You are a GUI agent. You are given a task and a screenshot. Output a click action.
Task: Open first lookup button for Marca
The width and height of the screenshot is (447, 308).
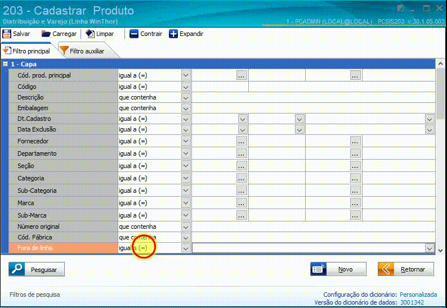(x=242, y=203)
